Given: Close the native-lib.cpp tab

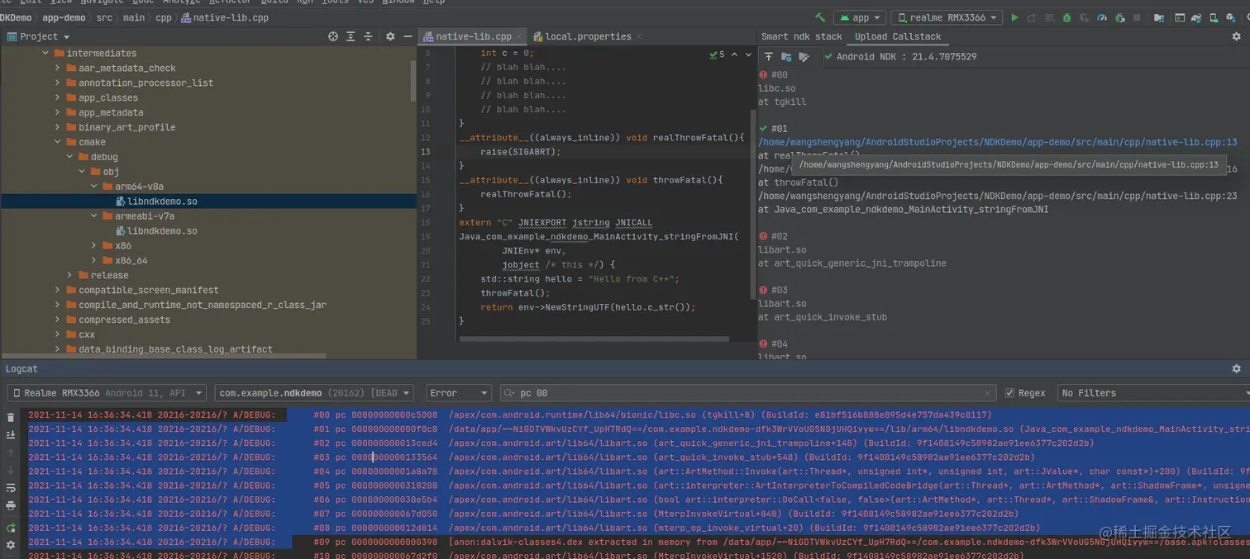Looking at the screenshot, I should coord(520,36).
